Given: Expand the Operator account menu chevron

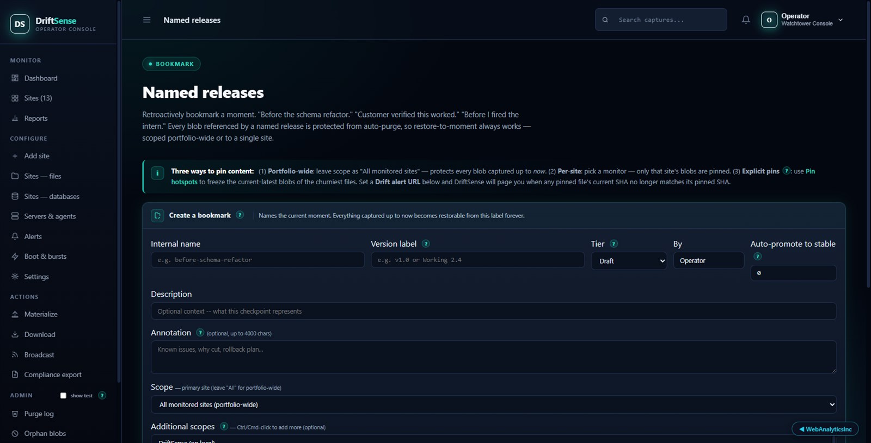Looking at the screenshot, I should coord(841,20).
